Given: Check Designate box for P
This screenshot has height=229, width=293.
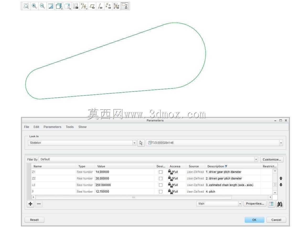Looking at the screenshot, I should (161, 191).
